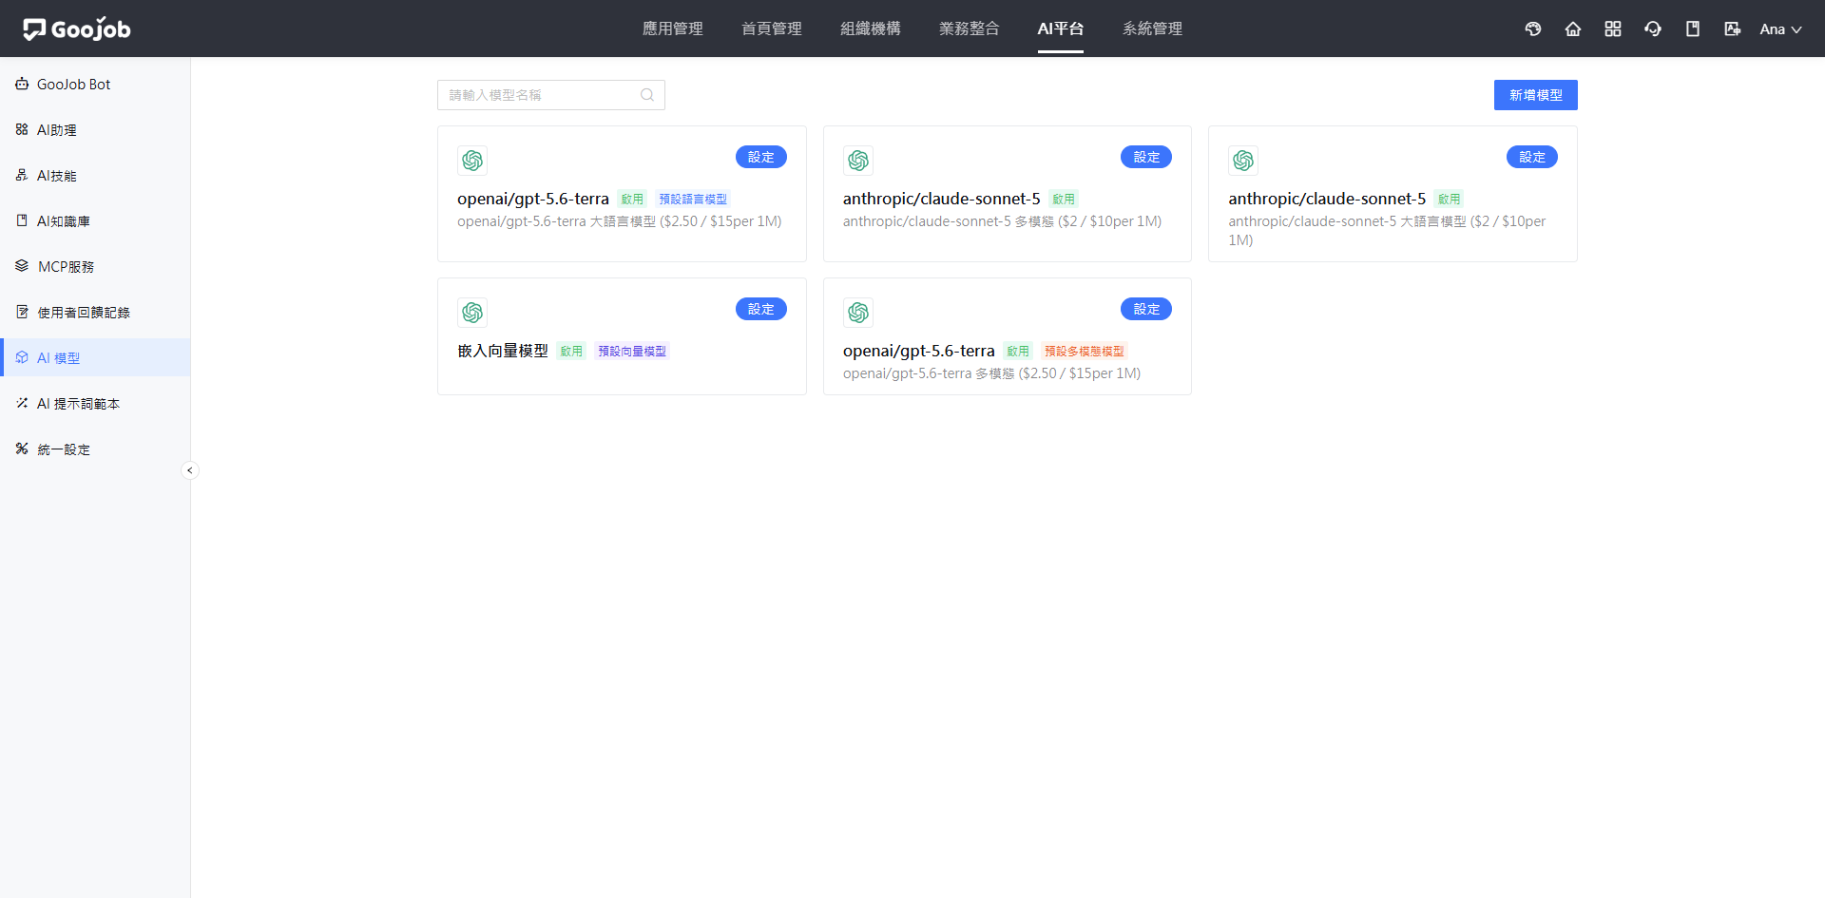This screenshot has width=1825, height=898.
Task: Open the Ana user dropdown
Action: point(1780,29)
